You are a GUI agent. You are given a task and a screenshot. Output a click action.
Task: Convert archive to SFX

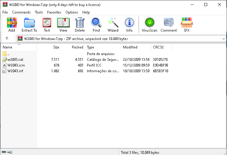point(187,23)
